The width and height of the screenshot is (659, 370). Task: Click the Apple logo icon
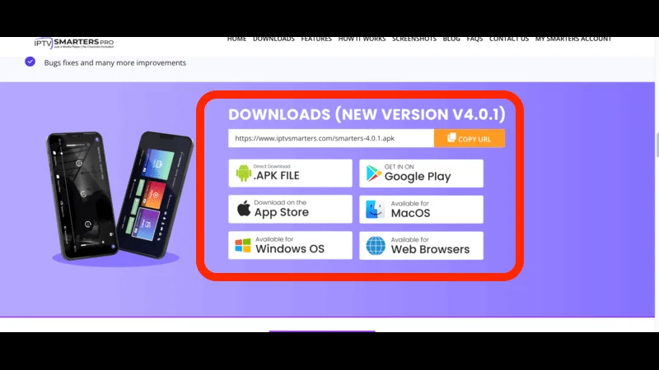244,208
